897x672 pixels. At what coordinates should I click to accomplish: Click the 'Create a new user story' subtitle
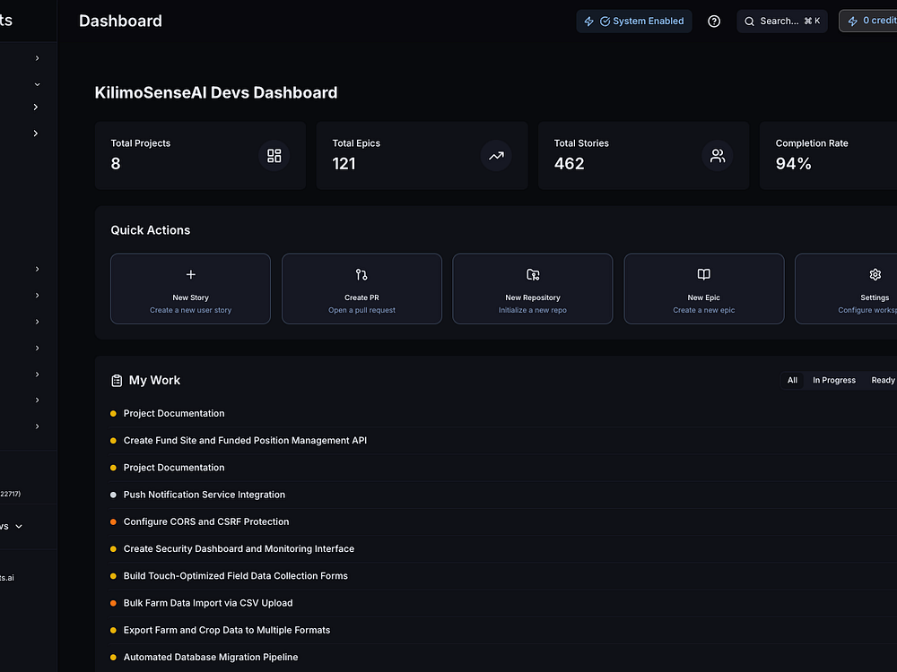tap(190, 310)
